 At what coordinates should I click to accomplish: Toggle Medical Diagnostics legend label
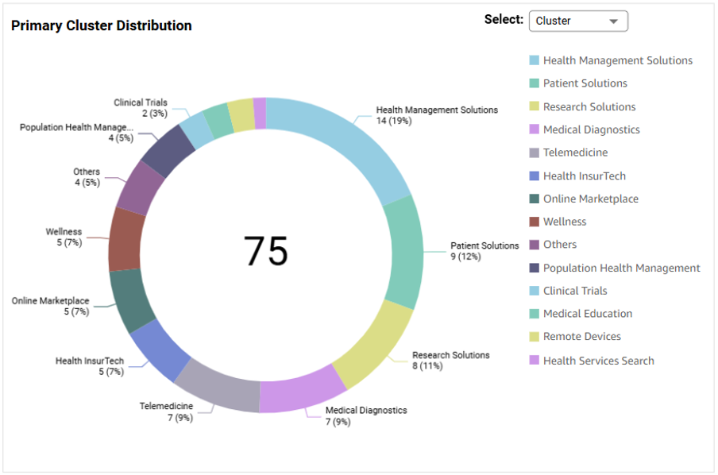point(591,129)
